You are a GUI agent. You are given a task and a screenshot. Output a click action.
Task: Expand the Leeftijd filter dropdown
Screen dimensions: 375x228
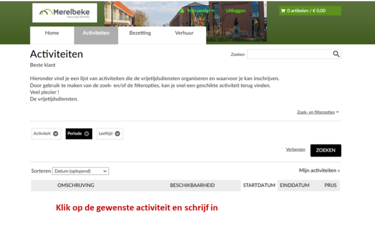(x=109, y=134)
